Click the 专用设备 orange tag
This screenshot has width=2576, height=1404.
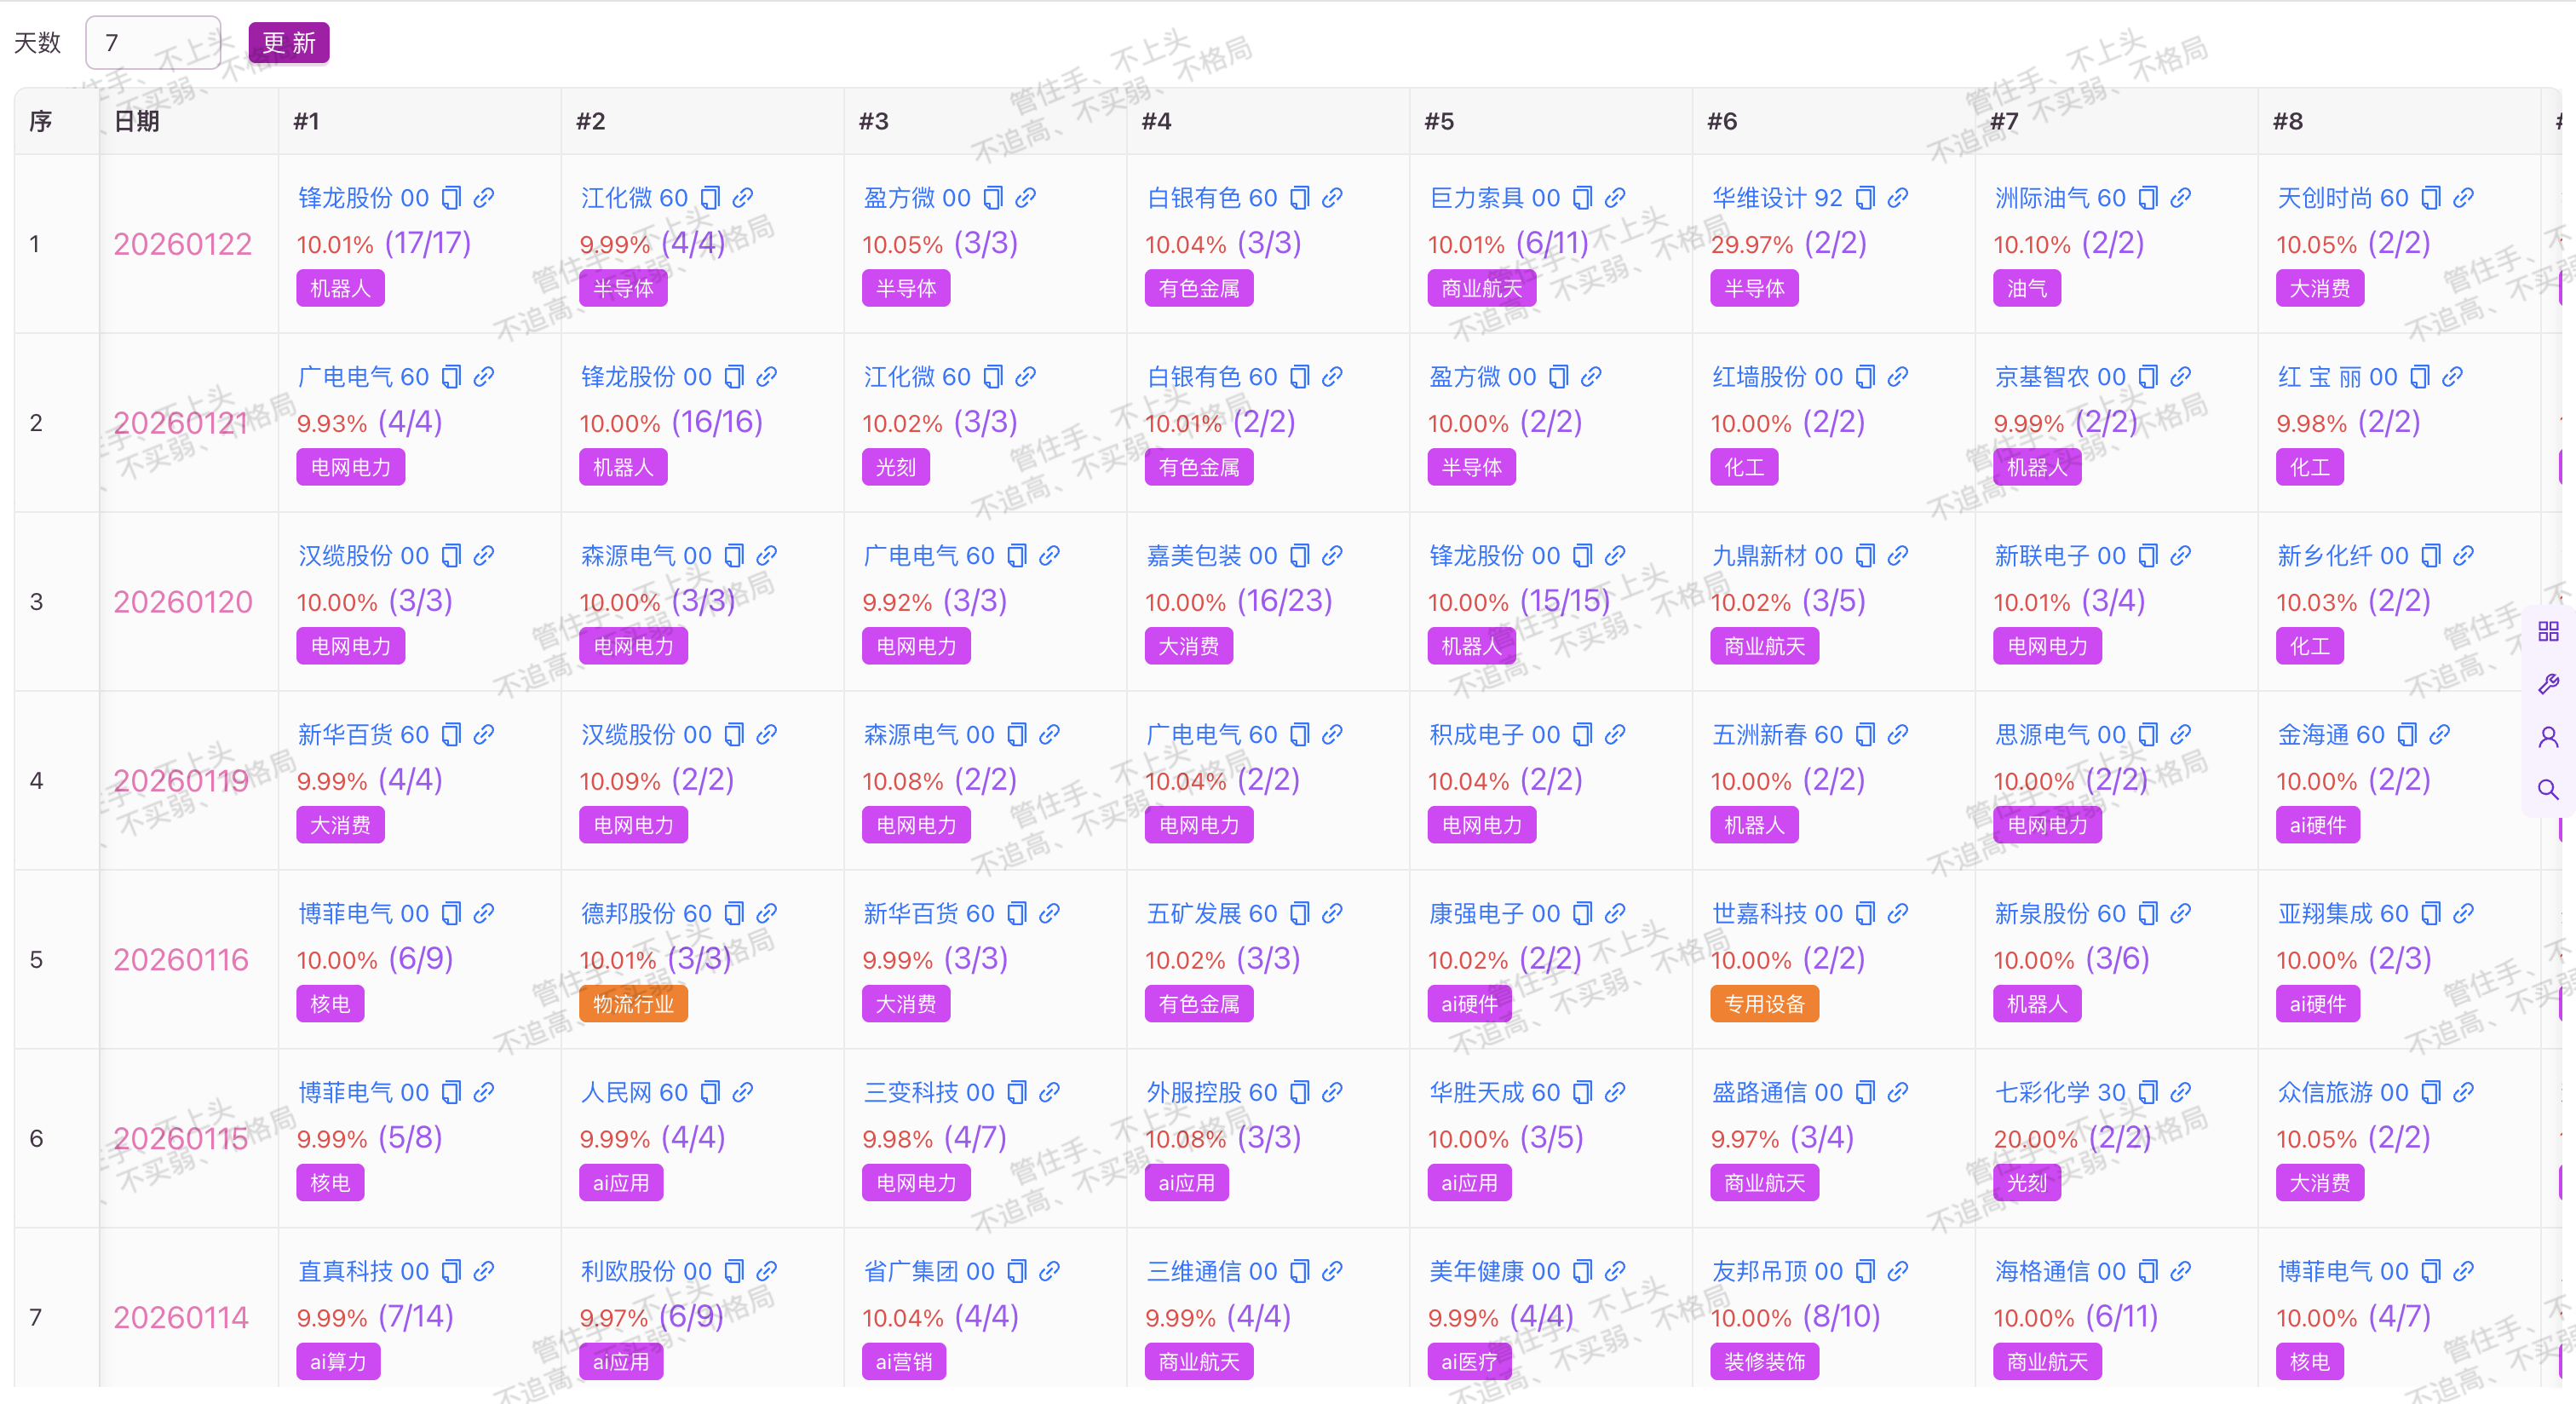click(1763, 1004)
